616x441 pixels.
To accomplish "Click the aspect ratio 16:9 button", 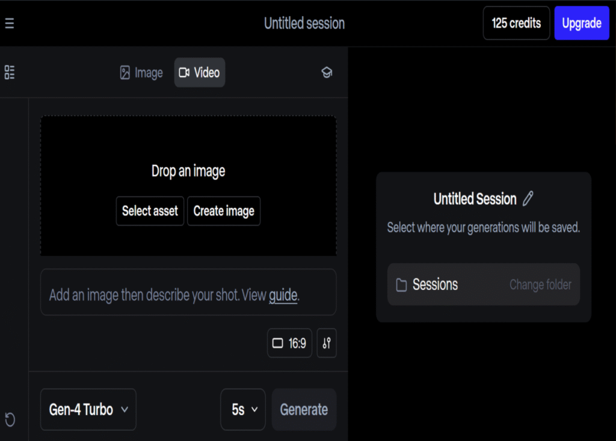I will (x=289, y=344).
